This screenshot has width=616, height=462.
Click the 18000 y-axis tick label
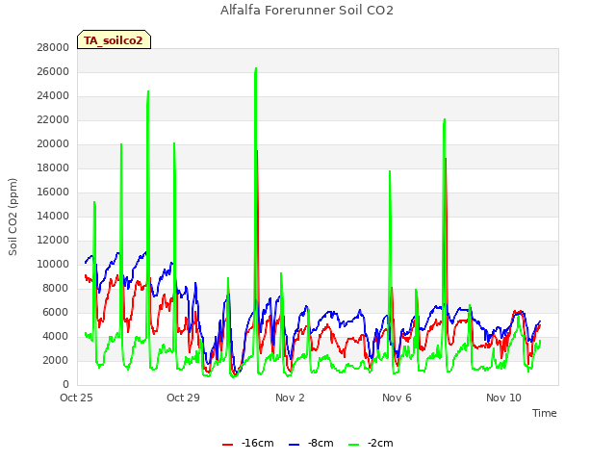53,168
